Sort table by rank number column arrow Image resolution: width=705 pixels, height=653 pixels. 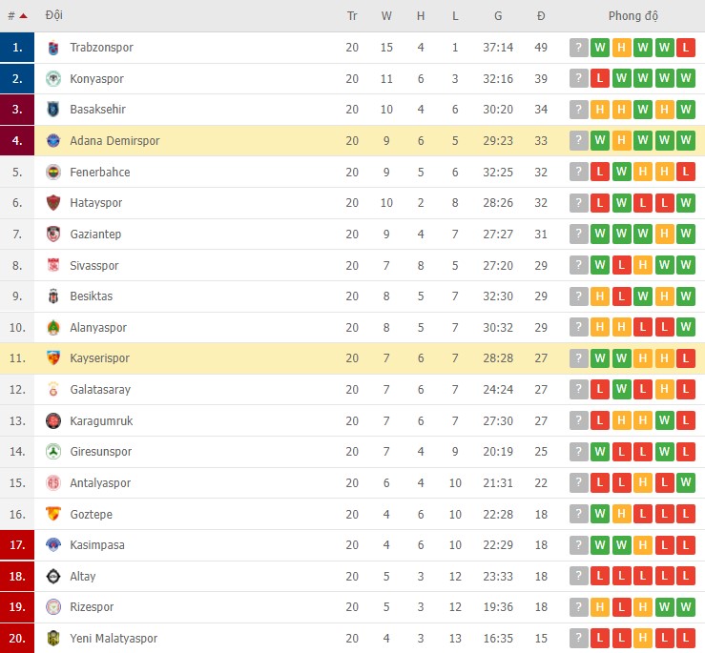click(x=23, y=16)
